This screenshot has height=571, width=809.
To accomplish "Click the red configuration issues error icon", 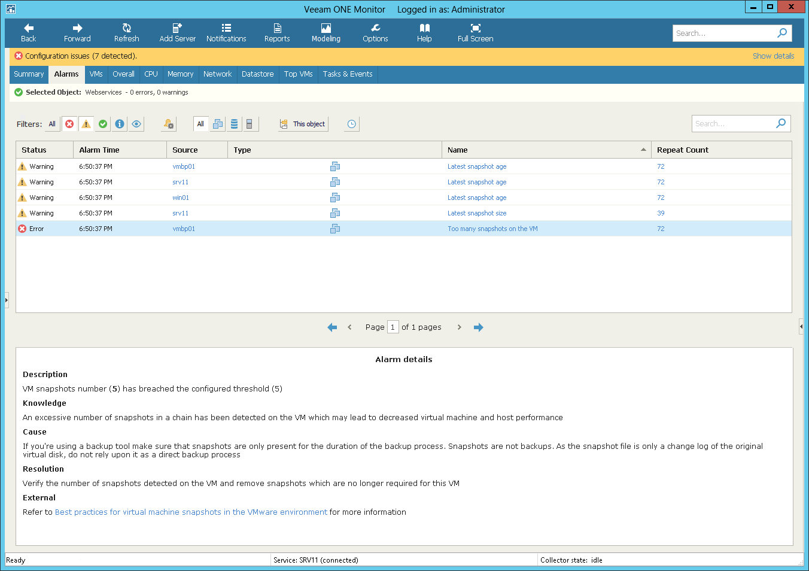I will coord(19,56).
